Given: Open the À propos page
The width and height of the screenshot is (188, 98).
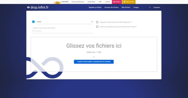Looking at the screenshot, I should click(157, 7).
